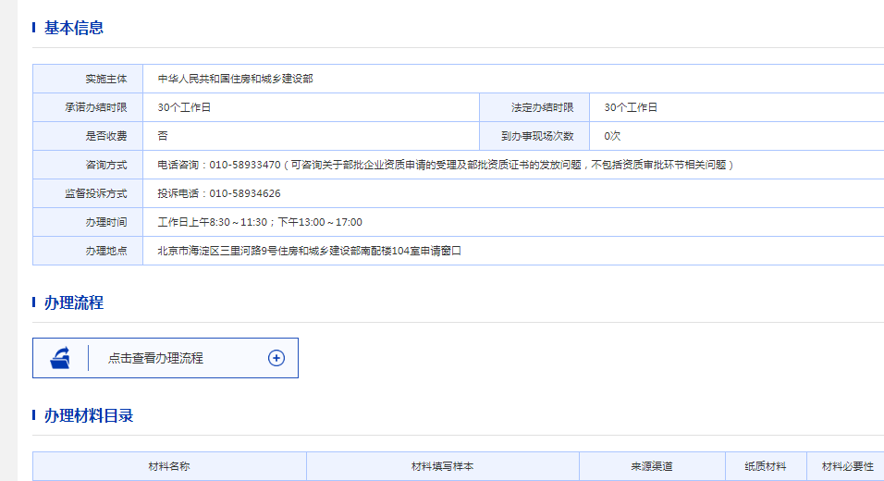Click the 材料必要性 column header
This screenshot has width=884, height=481.
847,466
